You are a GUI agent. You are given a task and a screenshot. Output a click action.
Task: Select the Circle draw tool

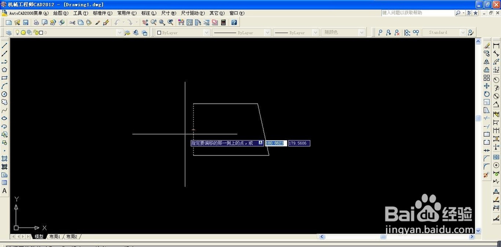tap(5, 94)
